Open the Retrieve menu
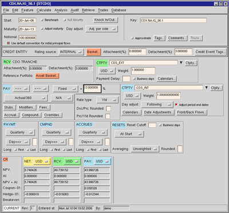Screen dimensions: 229x213 pos(88,10)
